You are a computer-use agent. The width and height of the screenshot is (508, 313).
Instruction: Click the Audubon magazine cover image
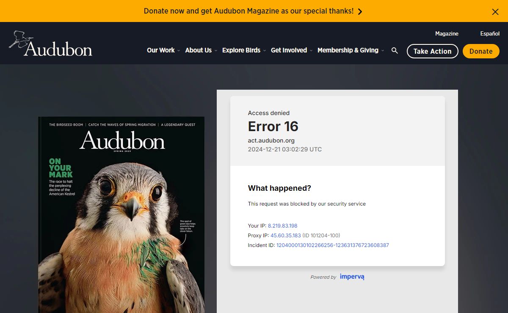coord(121,215)
